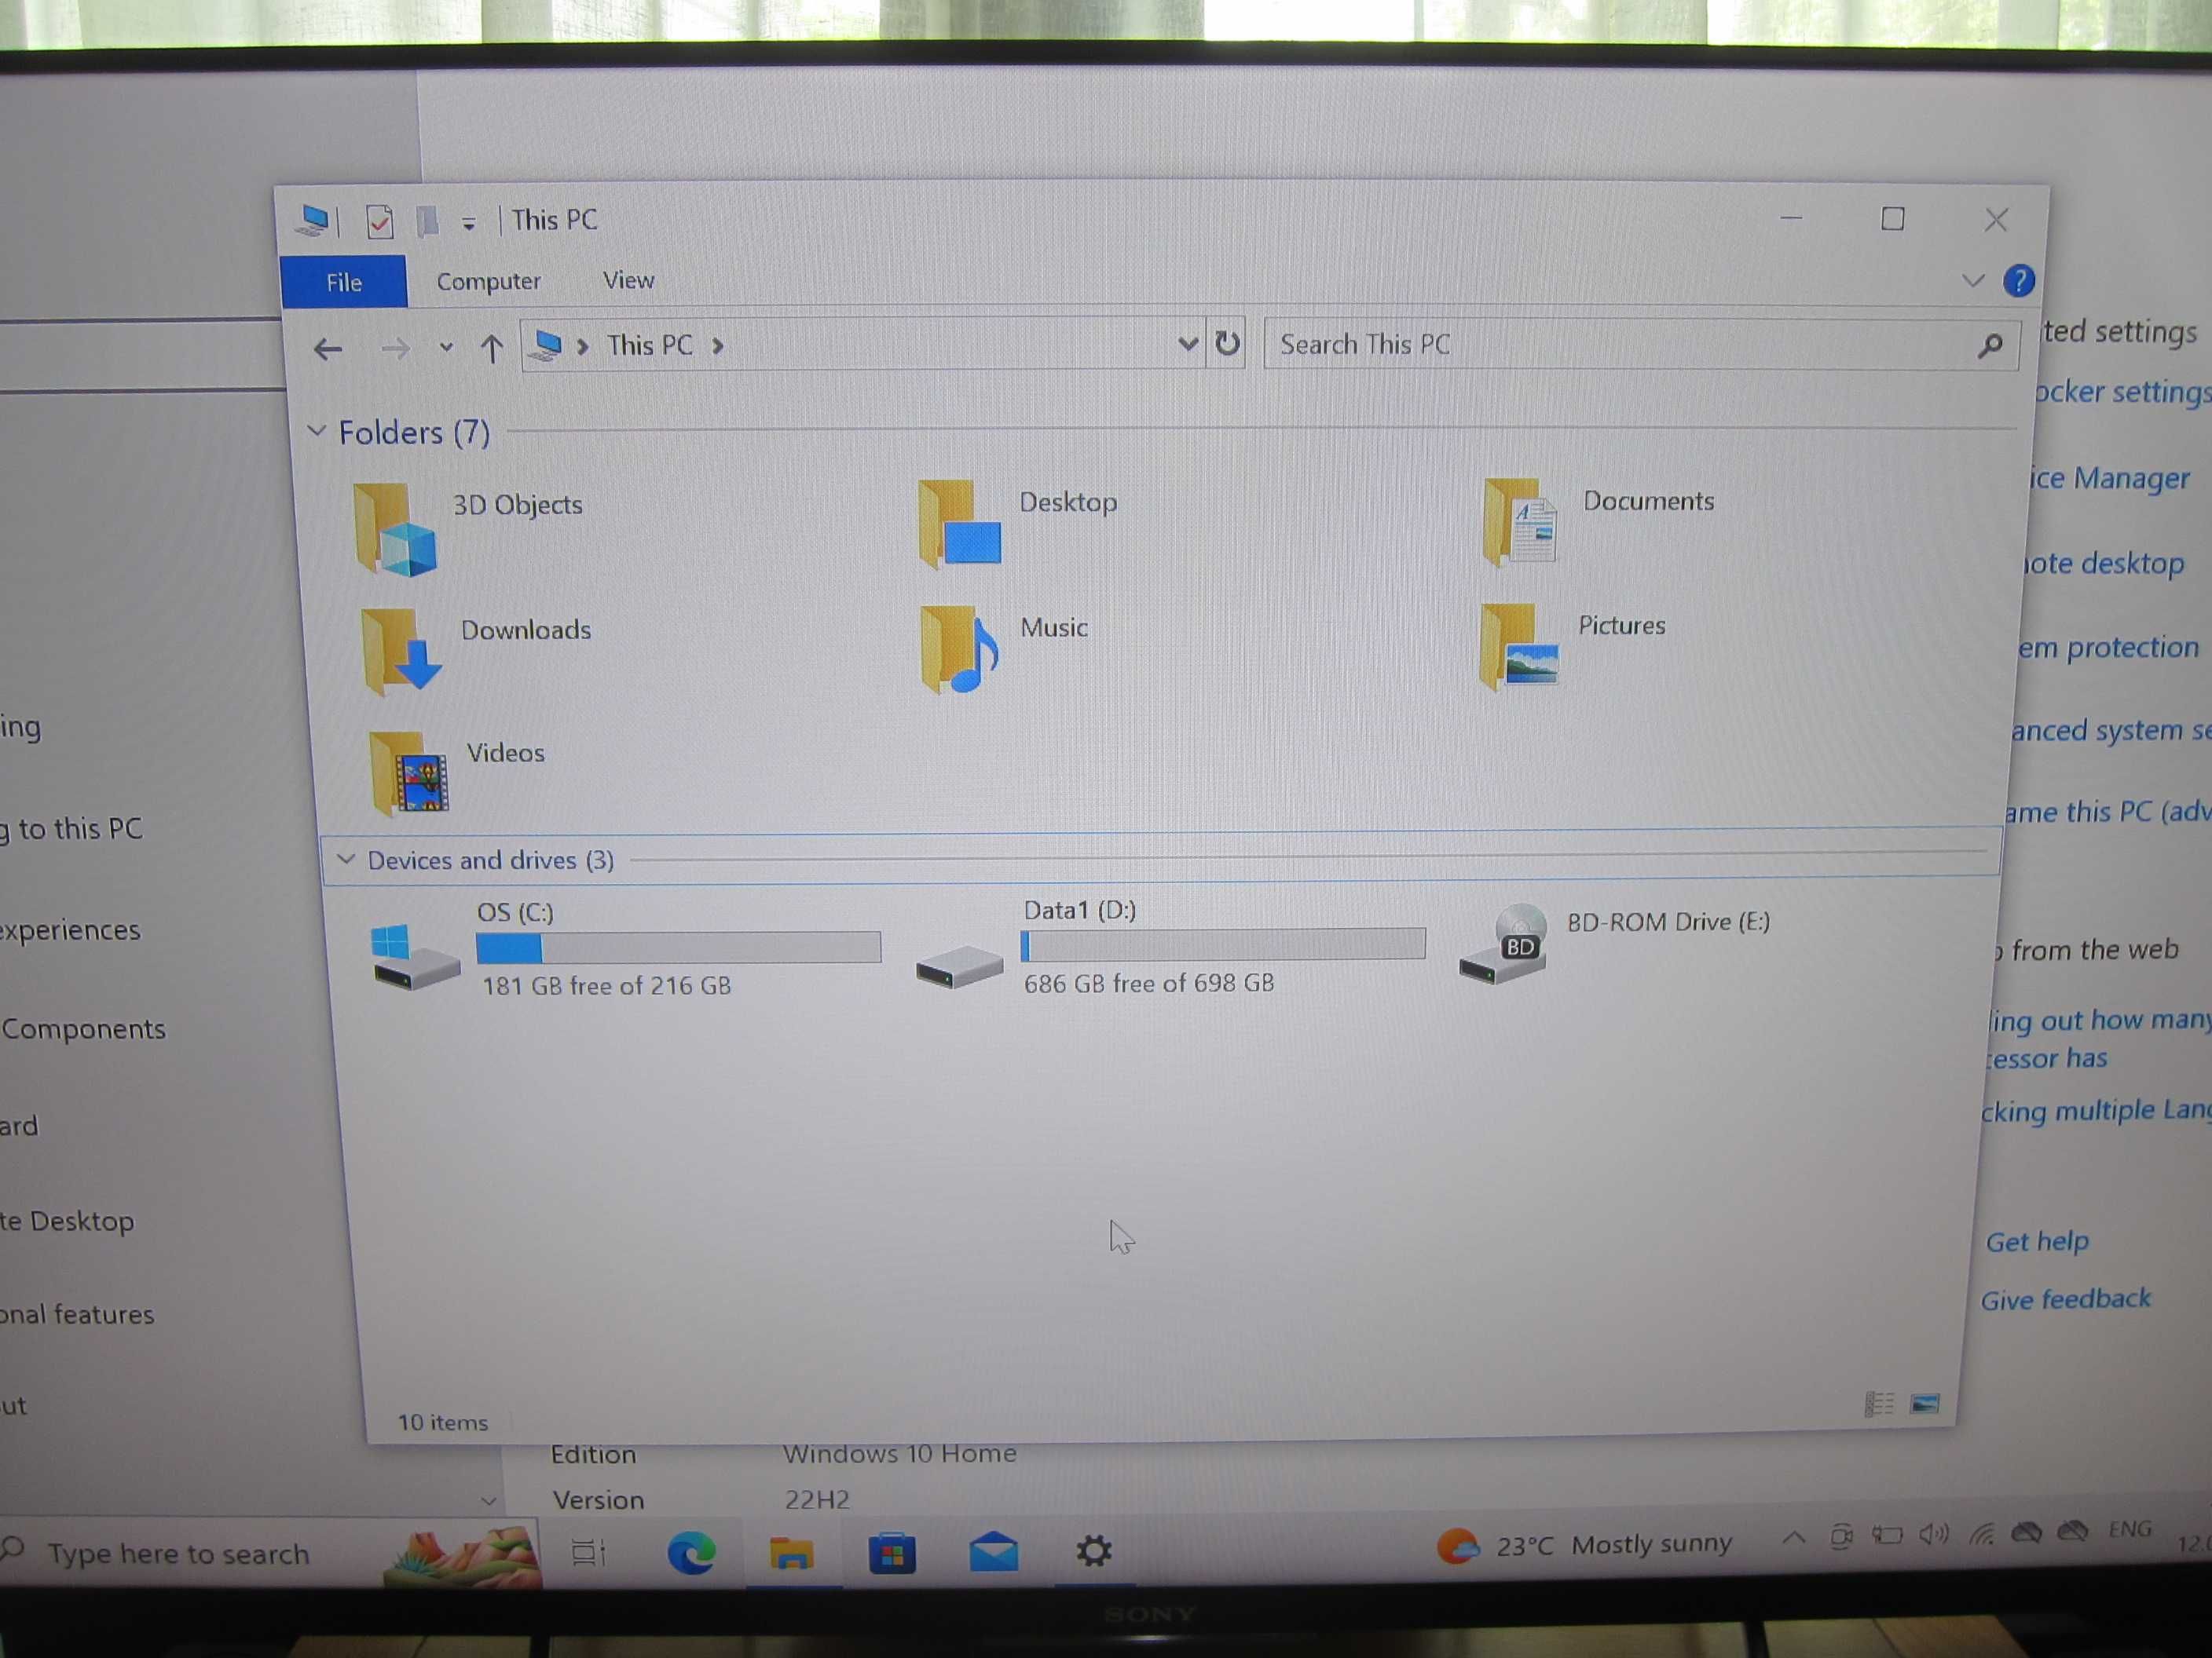Click the volume speaker tray icon

1933,1535
